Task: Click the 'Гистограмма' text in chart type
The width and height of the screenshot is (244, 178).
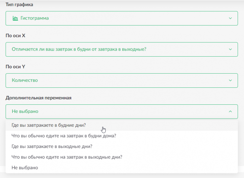Action: click(x=35, y=18)
